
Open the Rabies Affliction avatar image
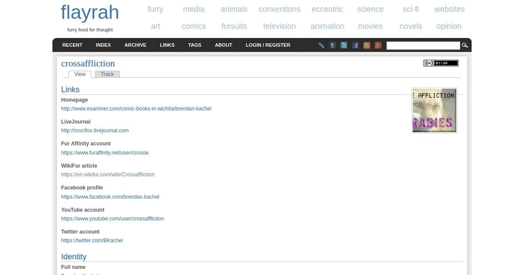click(434, 110)
